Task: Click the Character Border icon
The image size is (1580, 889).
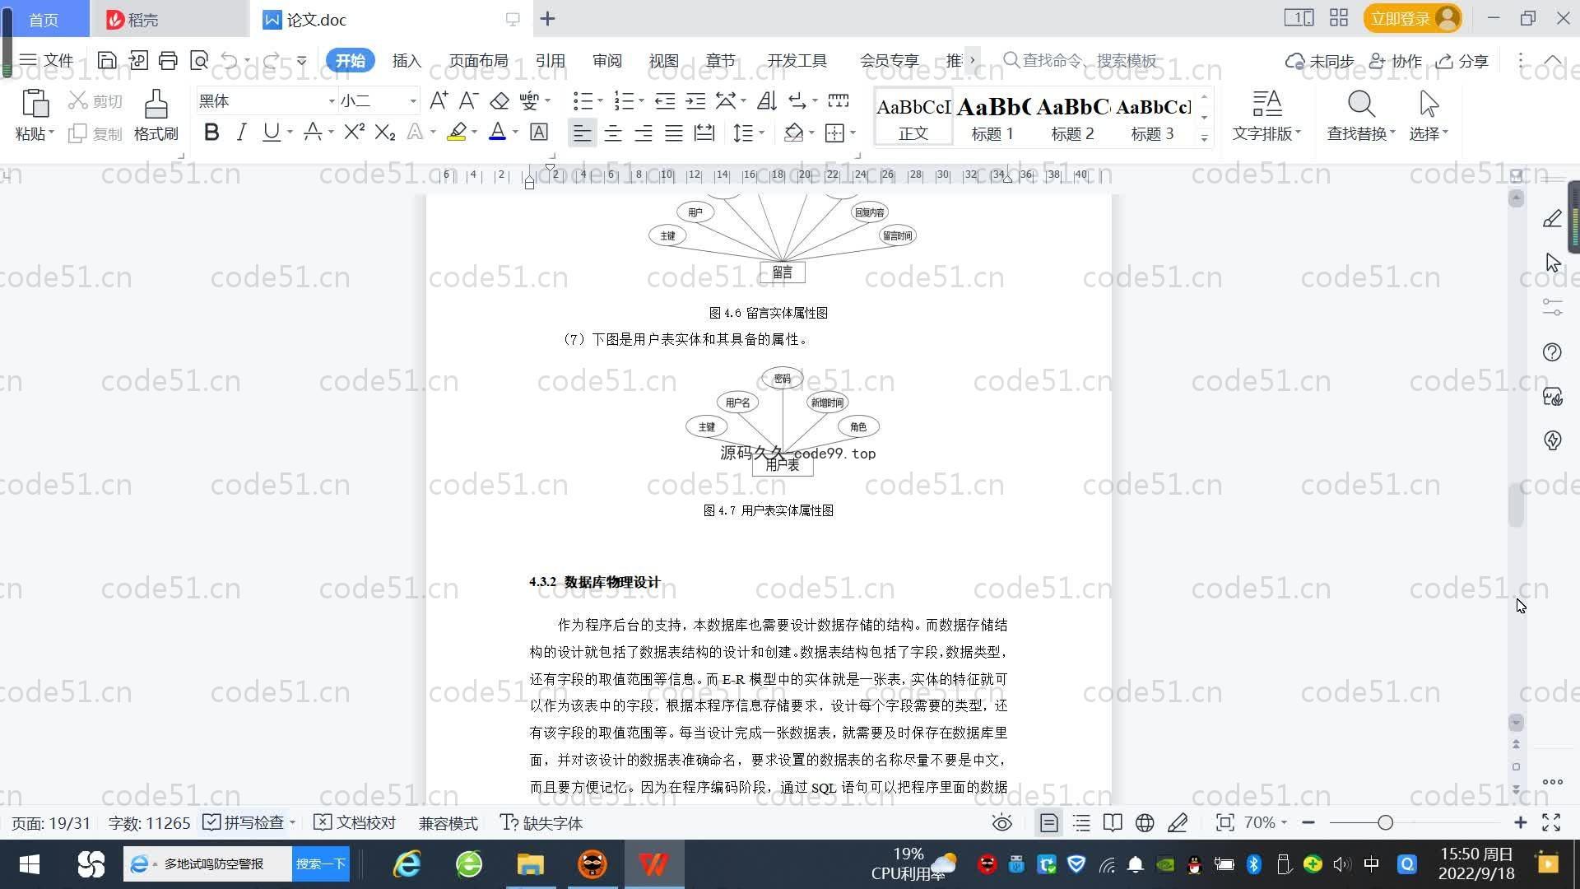Action: [x=538, y=132]
